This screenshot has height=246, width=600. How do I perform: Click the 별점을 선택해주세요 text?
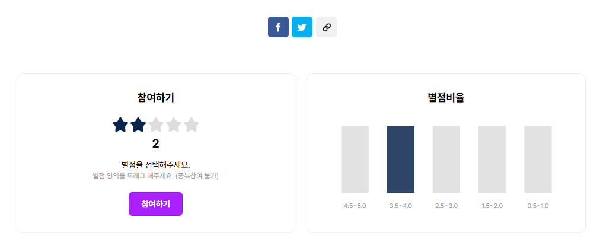click(x=156, y=165)
